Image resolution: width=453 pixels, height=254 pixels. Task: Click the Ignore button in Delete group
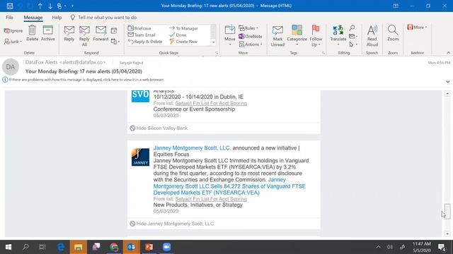click(13, 30)
